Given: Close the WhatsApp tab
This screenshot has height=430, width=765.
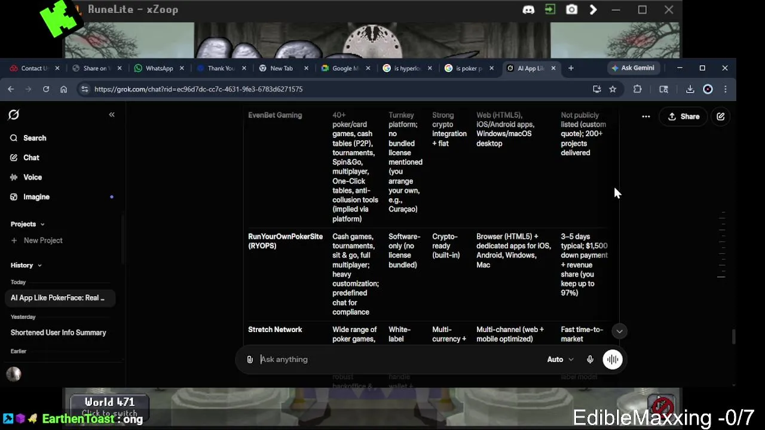Looking at the screenshot, I should [x=182, y=68].
